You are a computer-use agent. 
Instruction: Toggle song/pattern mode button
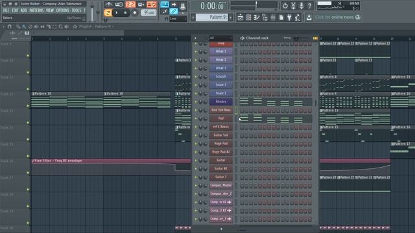pos(108,13)
